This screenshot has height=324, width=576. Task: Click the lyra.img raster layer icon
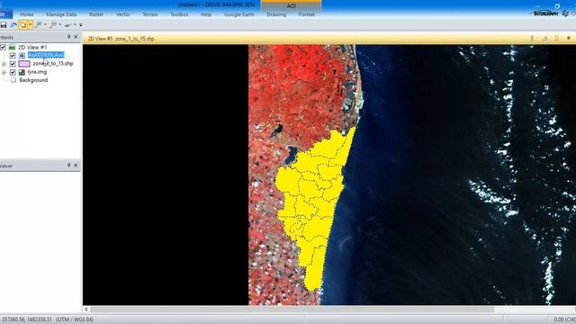[x=22, y=72]
